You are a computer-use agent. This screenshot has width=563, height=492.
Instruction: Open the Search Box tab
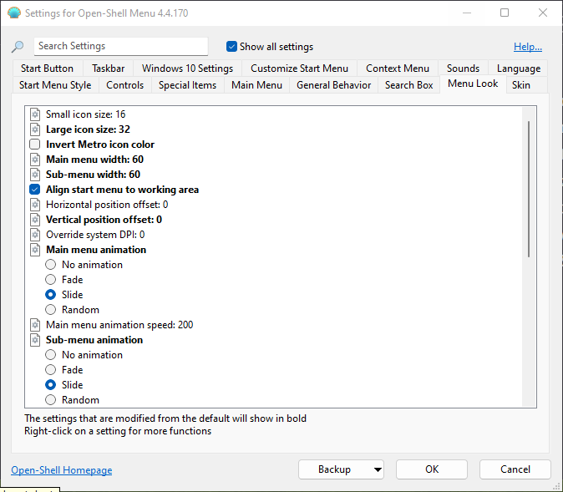[409, 85]
